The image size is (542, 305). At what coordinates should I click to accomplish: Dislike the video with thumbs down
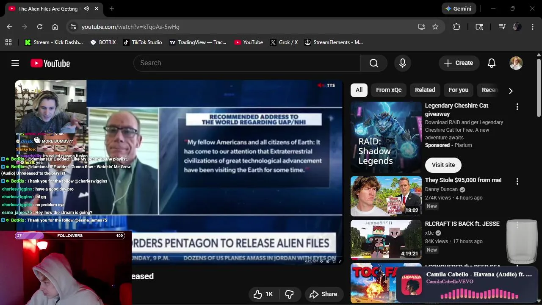coord(289,294)
